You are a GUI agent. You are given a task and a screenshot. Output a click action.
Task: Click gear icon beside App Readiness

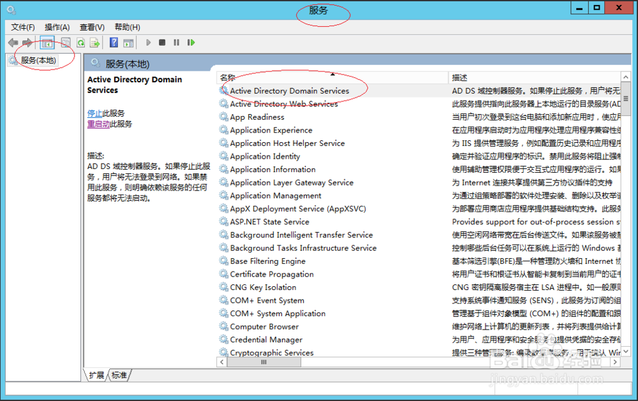coord(224,117)
